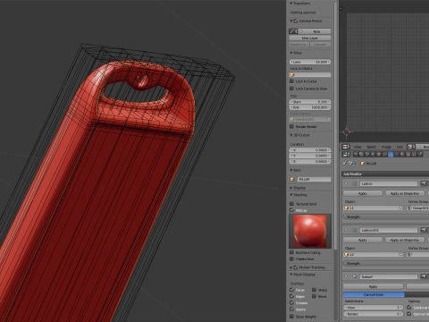The height and width of the screenshot is (322, 429).
Task: Click Apply as Shape Key on Lattice modifier
Action: (x=405, y=193)
